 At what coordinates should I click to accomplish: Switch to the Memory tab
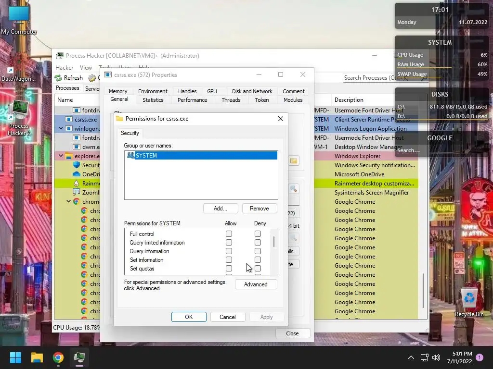118,91
